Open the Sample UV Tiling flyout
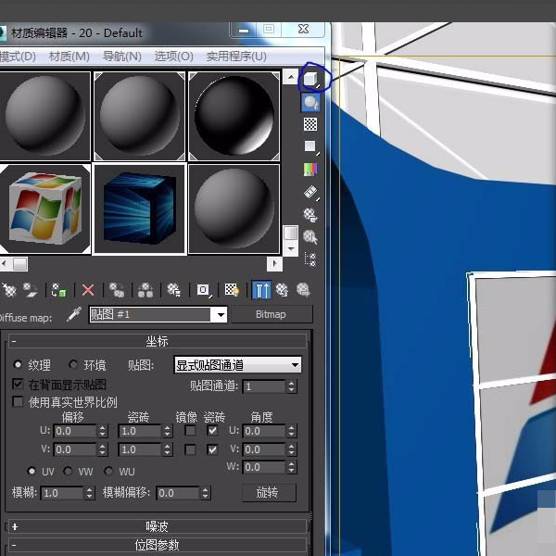Screen dimensions: 556x556 click(310, 146)
